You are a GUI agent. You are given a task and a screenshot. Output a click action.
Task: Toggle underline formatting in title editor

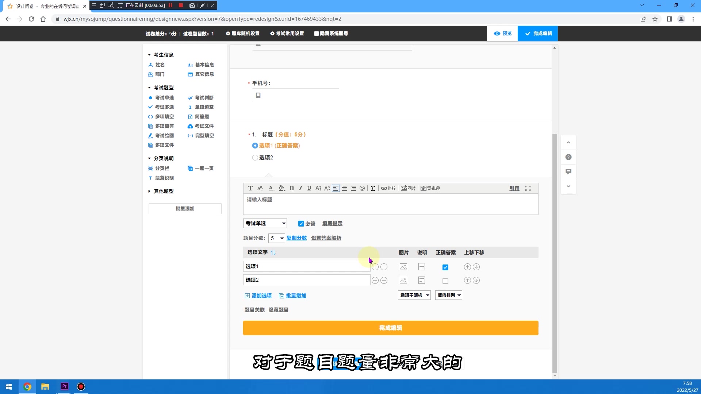[x=309, y=188]
